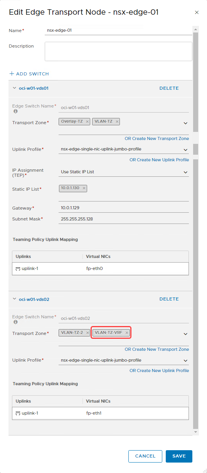This screenshot has width=207, height=473.
Task: Open the IP Assignment (TEP) dropdown
Action: pyautogui.click(x=185, y=172)
